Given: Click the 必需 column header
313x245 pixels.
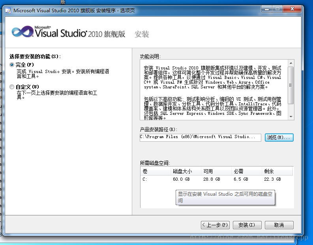Looking at the screenshot, I should tap(247, 171).
